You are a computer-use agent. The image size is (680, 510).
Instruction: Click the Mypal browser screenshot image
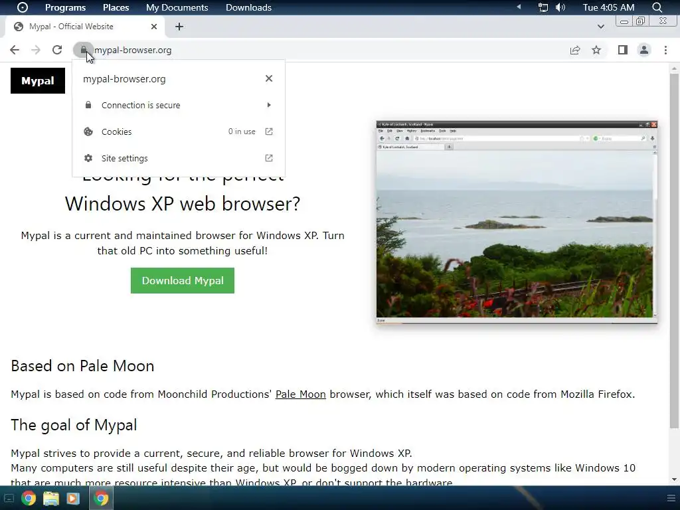click(517, 222)
